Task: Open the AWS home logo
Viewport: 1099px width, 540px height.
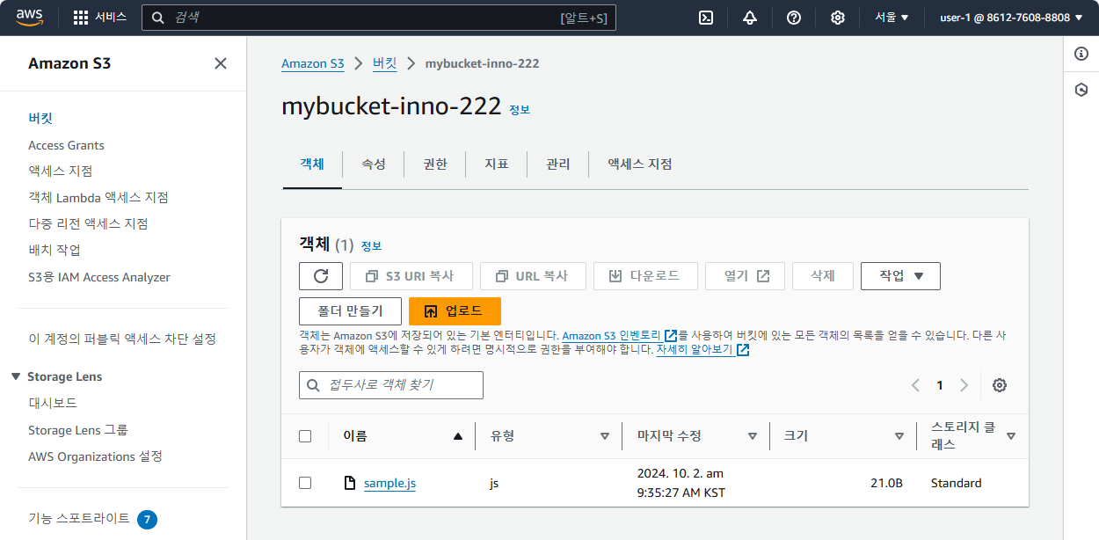Action: (x=29, y=18)
